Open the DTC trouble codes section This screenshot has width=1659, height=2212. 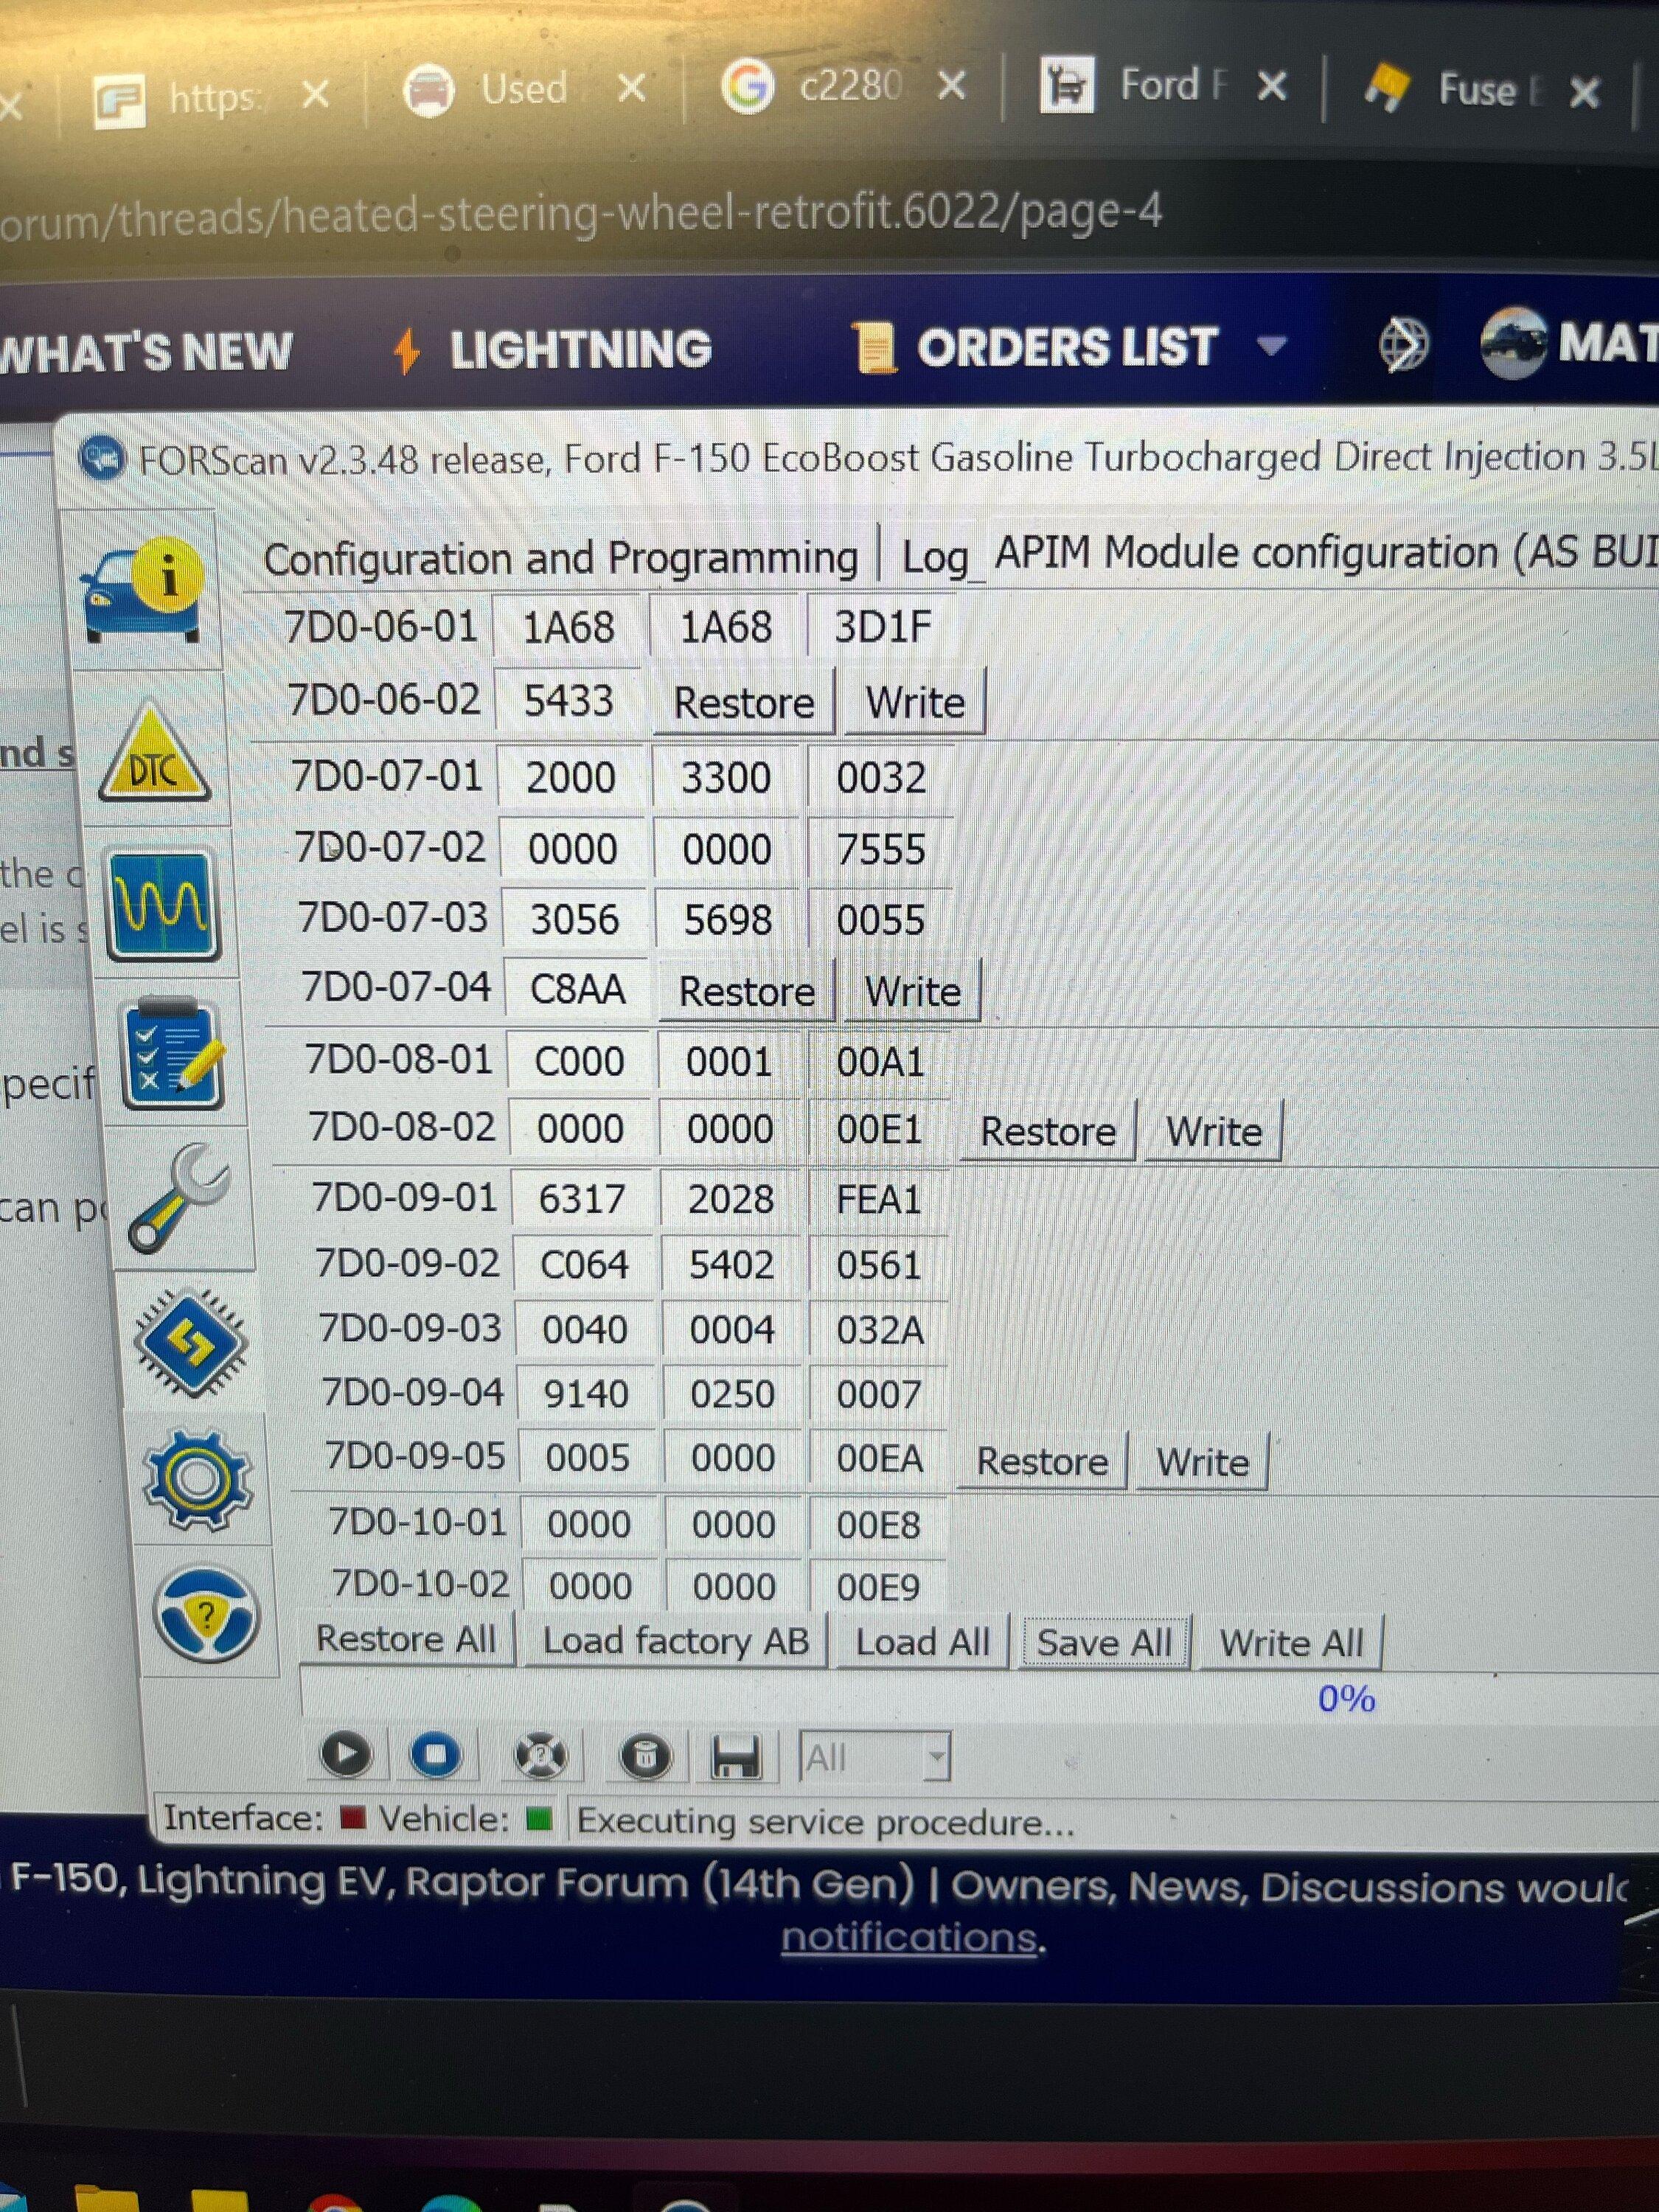(x=153, y=751)
